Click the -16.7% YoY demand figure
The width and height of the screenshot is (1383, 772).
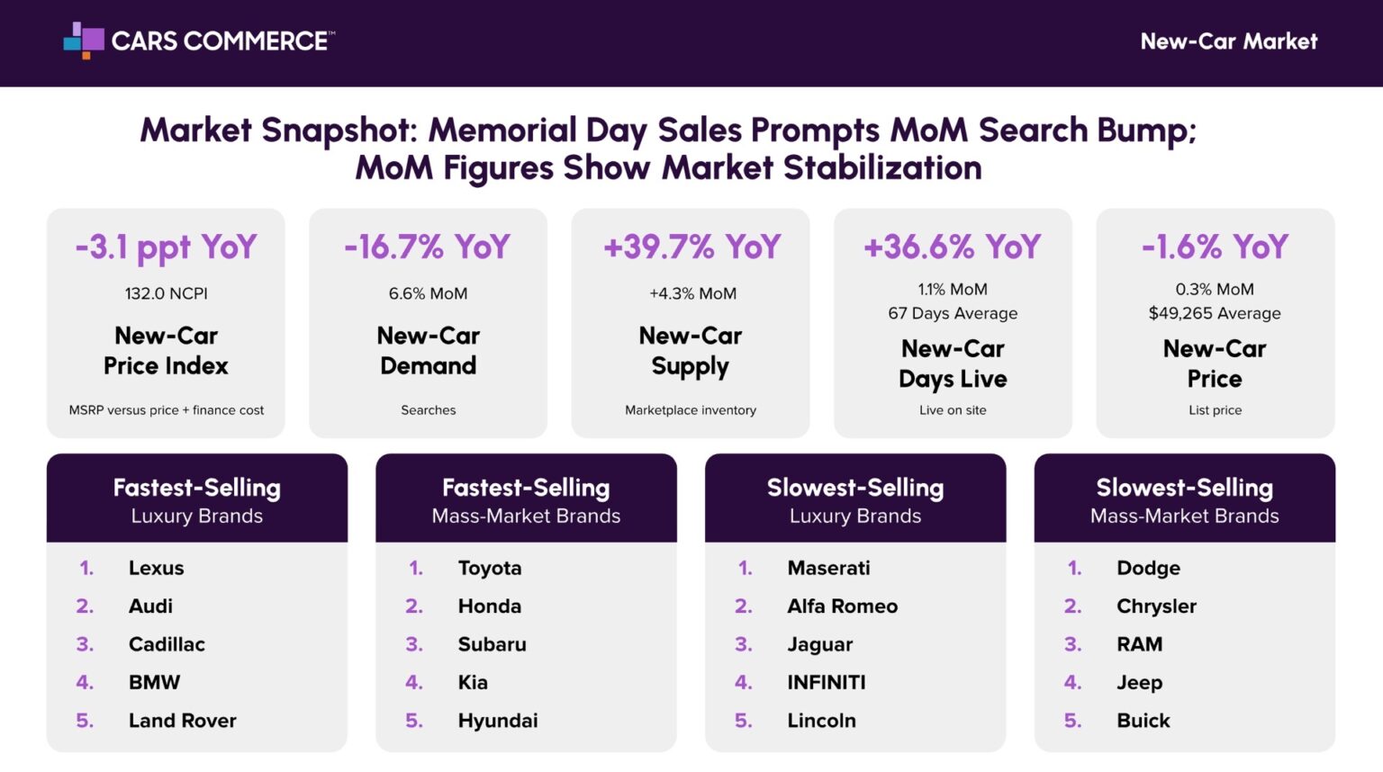pos(428,247)
